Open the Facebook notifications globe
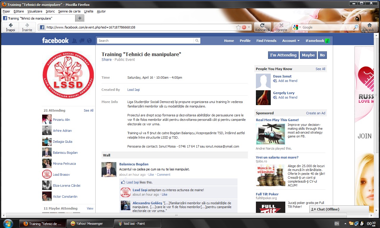The height and width of the screenshot is (228, 380). tap(89, 41)
